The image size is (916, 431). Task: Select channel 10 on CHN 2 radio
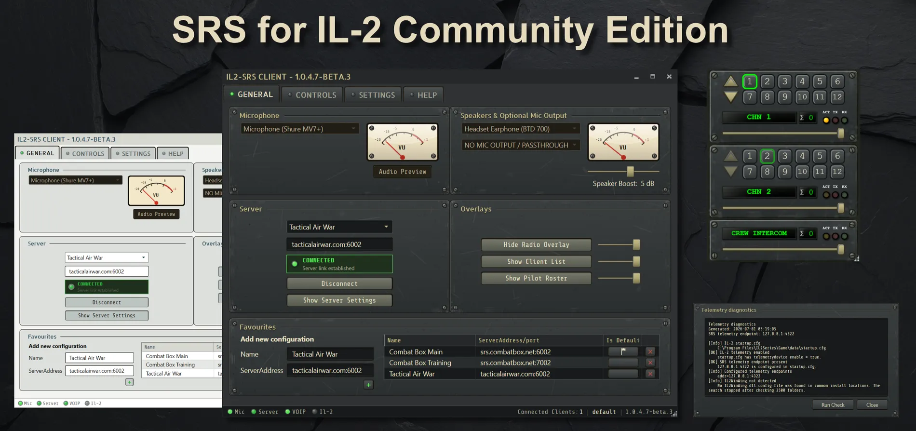[802, 171]
